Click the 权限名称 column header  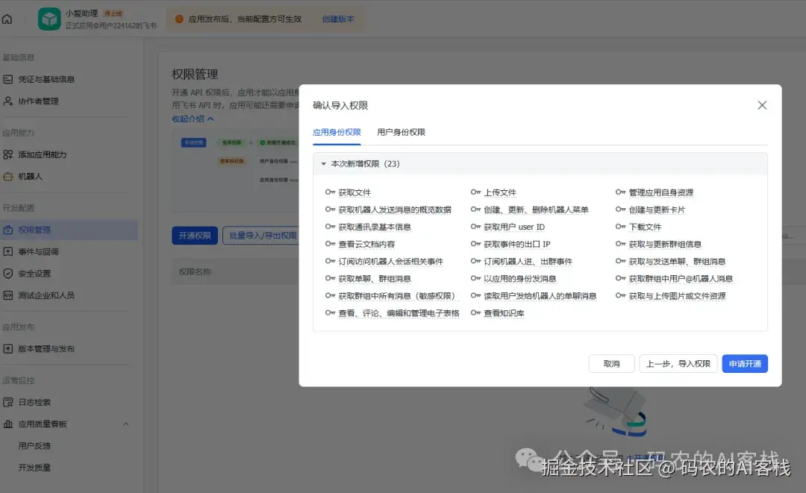195,271
